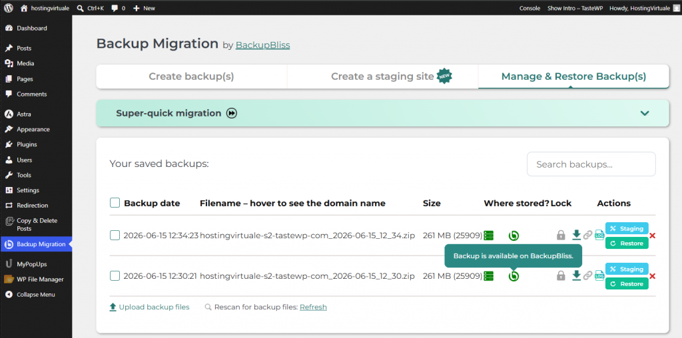Download the 12_30 backup zip
This screenshot has height=338, width=682.
pos(576,275)
